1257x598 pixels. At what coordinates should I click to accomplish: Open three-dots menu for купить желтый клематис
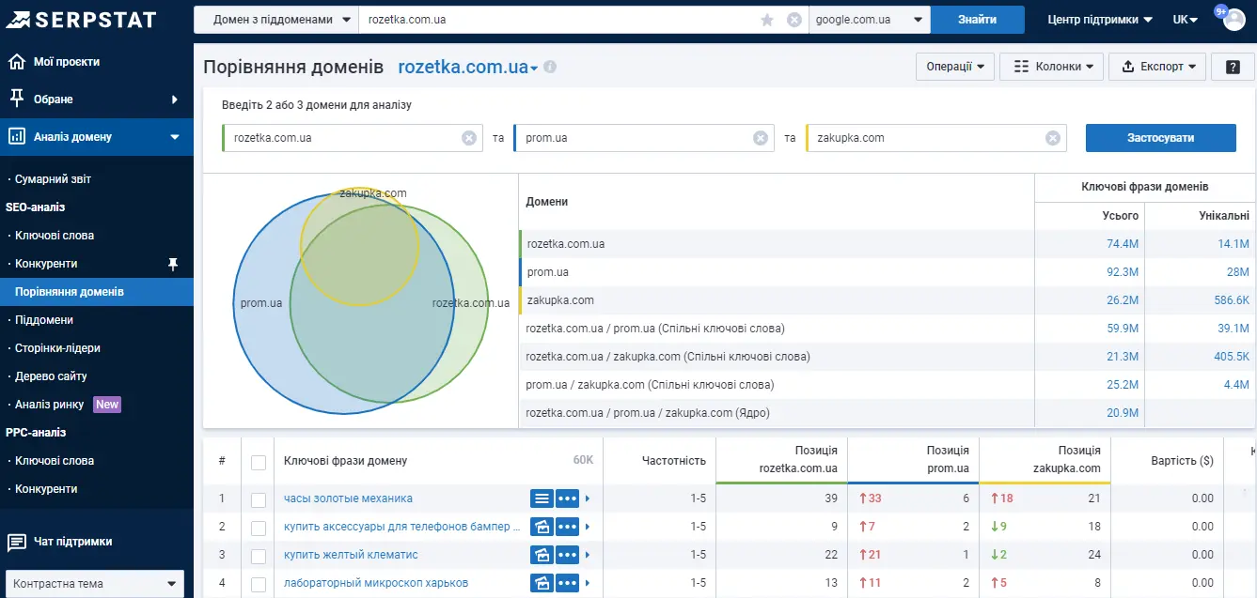click(x=567, y=555)
